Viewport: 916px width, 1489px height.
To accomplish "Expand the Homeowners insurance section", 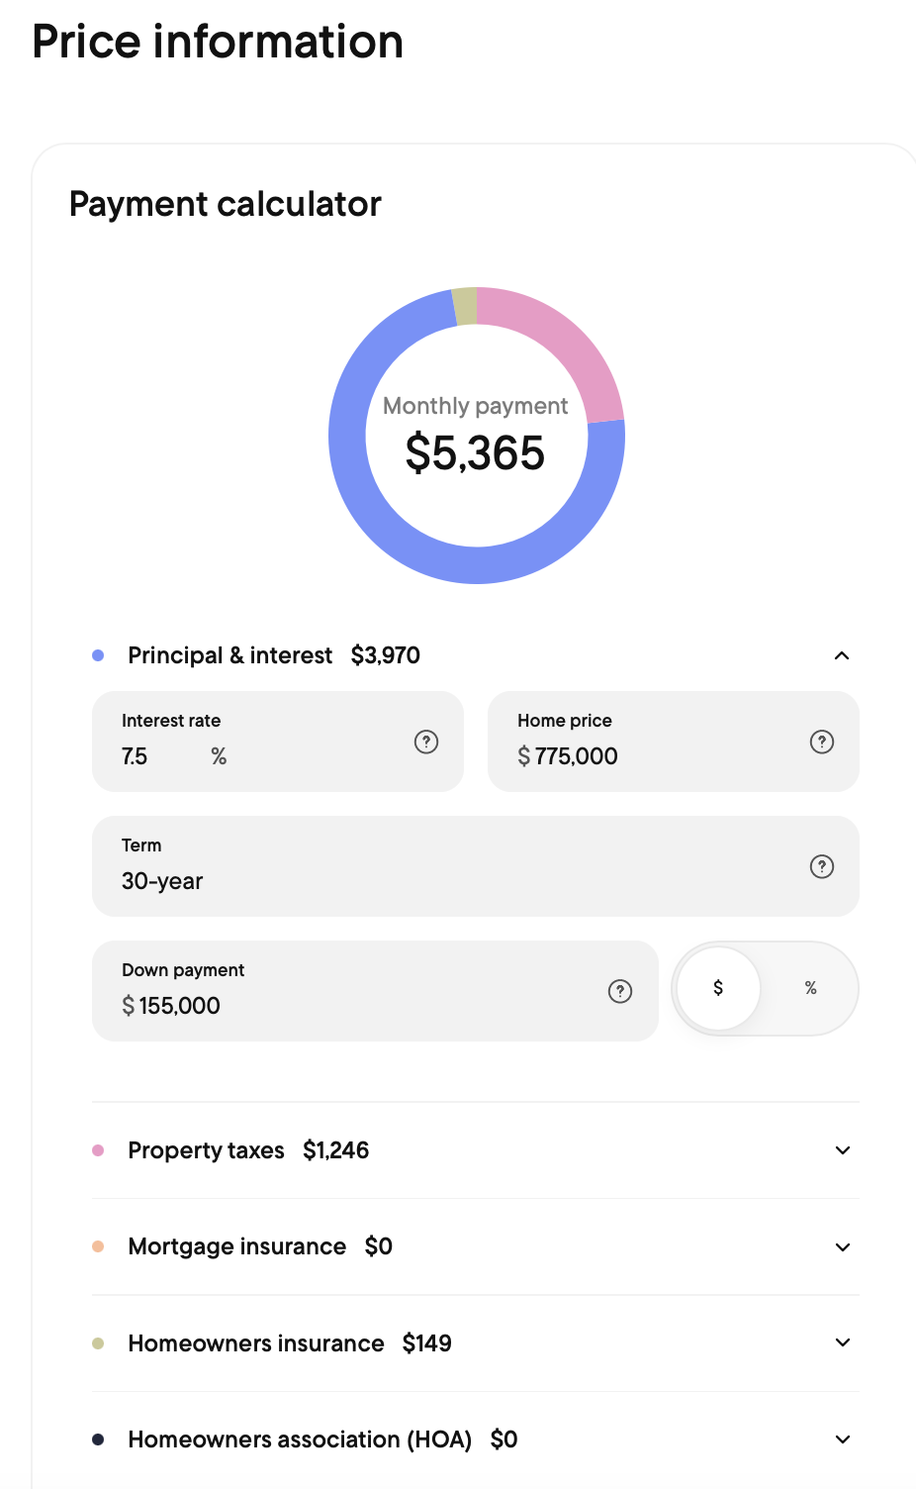I will 842,1343.
